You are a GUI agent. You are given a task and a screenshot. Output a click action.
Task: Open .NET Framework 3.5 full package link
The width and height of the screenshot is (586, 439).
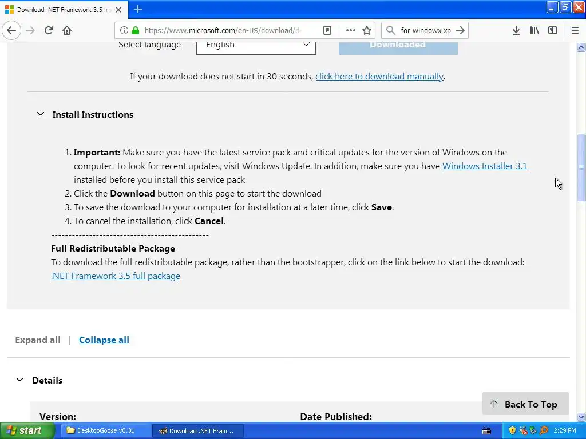116,276
